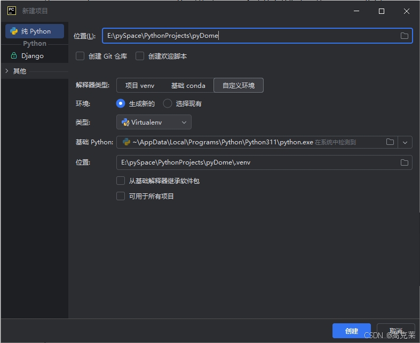Select the 生成新的 radio button
Viewport: 420px width, 343px height.
[x=121, y=103]
